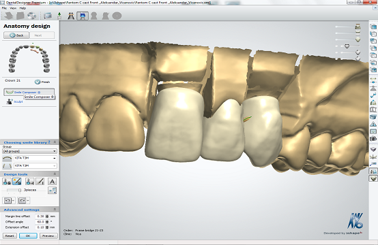Click the Offset angle value field
378x245 pixels.
tap(40, 222)
